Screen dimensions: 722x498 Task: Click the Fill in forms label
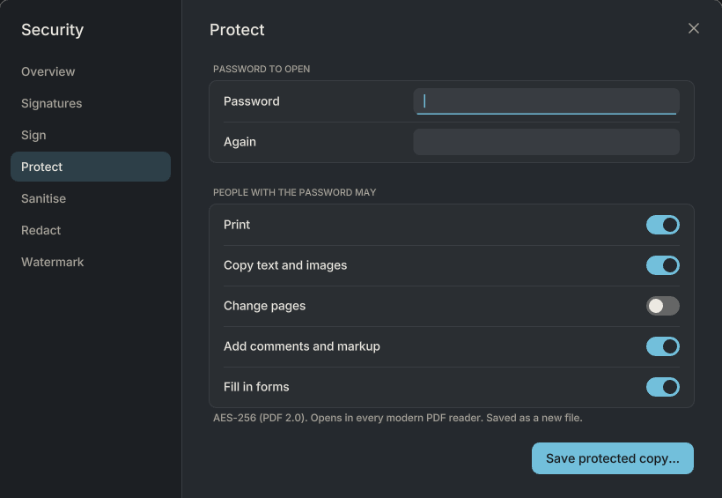[x=256, y=387]
